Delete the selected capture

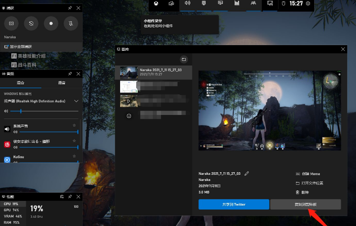302,192
